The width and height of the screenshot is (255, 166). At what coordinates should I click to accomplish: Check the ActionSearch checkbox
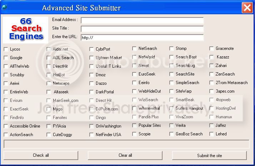pyautogui.click(x=6, y=135)
